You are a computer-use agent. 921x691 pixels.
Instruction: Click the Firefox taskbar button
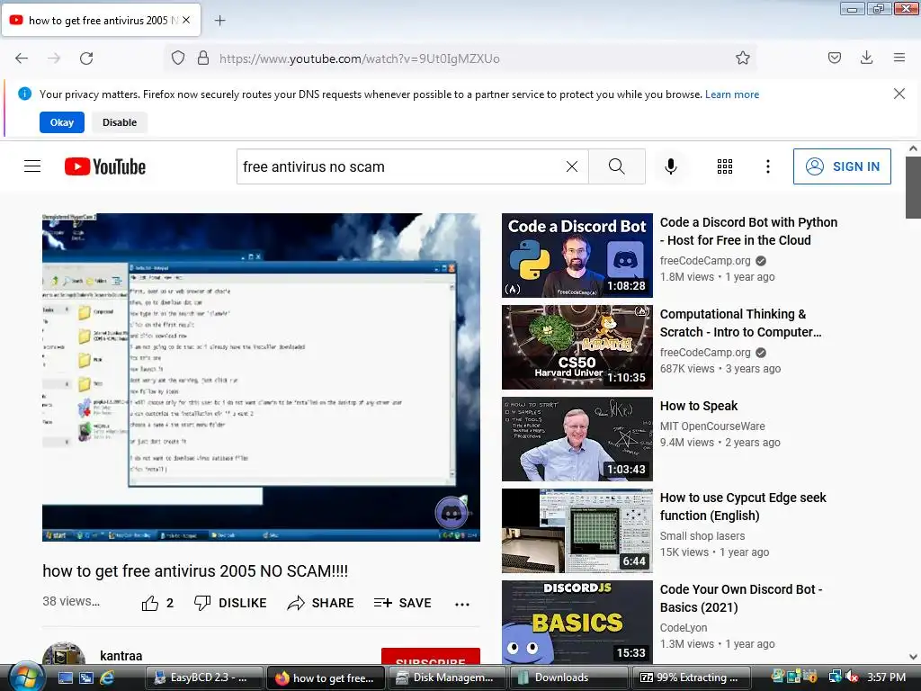(x=325, y=678)
